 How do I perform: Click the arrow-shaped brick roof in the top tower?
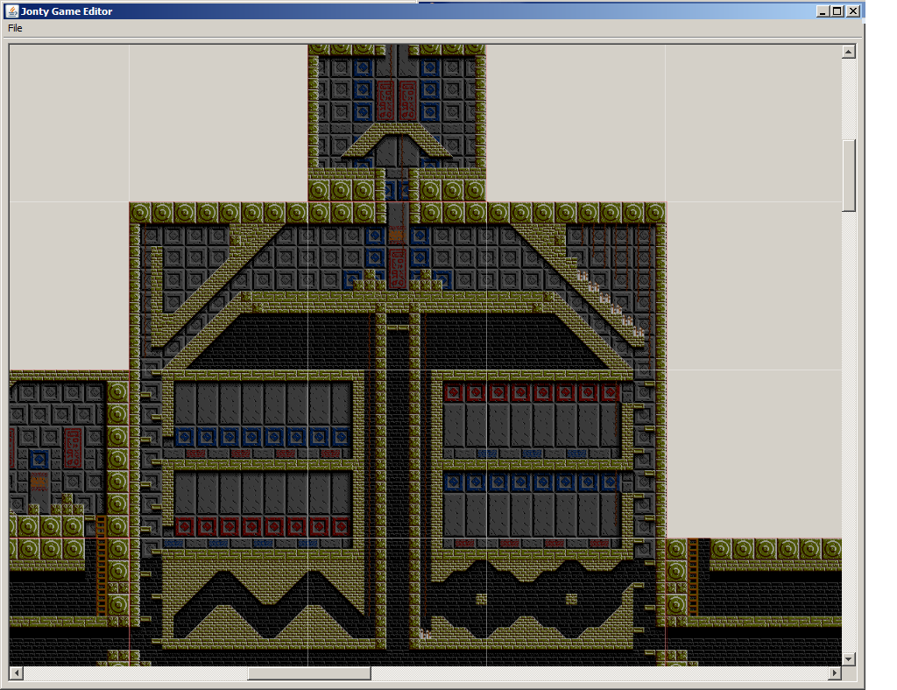click(397, 138)
